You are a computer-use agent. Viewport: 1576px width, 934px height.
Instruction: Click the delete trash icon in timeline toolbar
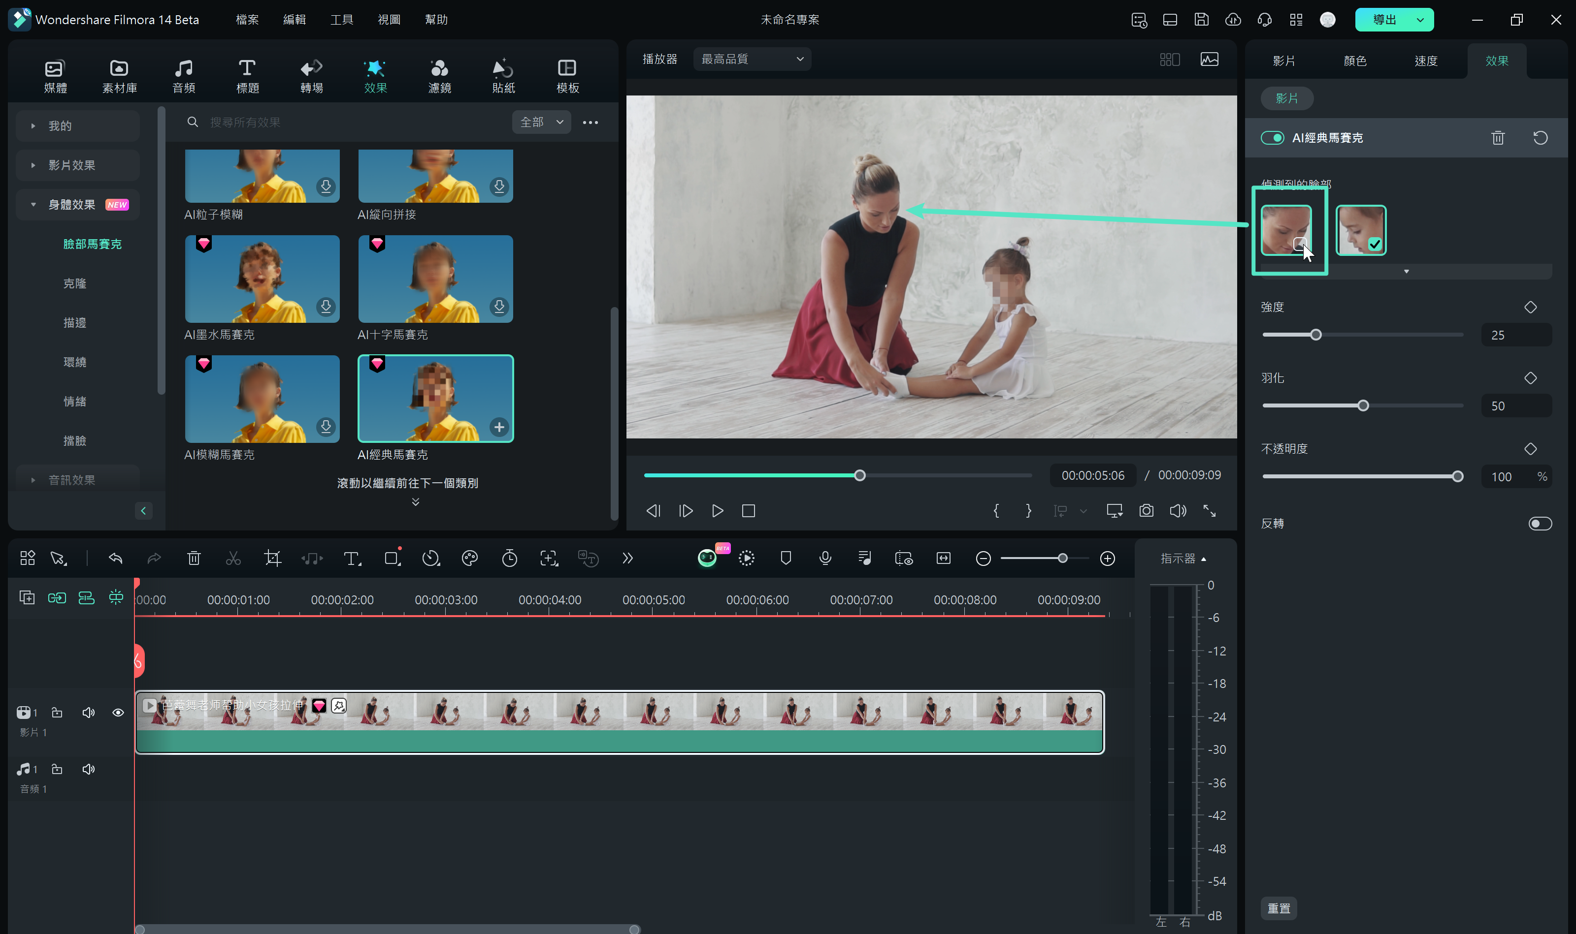click(194, 558)
